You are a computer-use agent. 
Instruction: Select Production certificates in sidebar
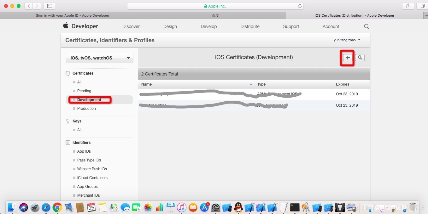tap(86, 109)
